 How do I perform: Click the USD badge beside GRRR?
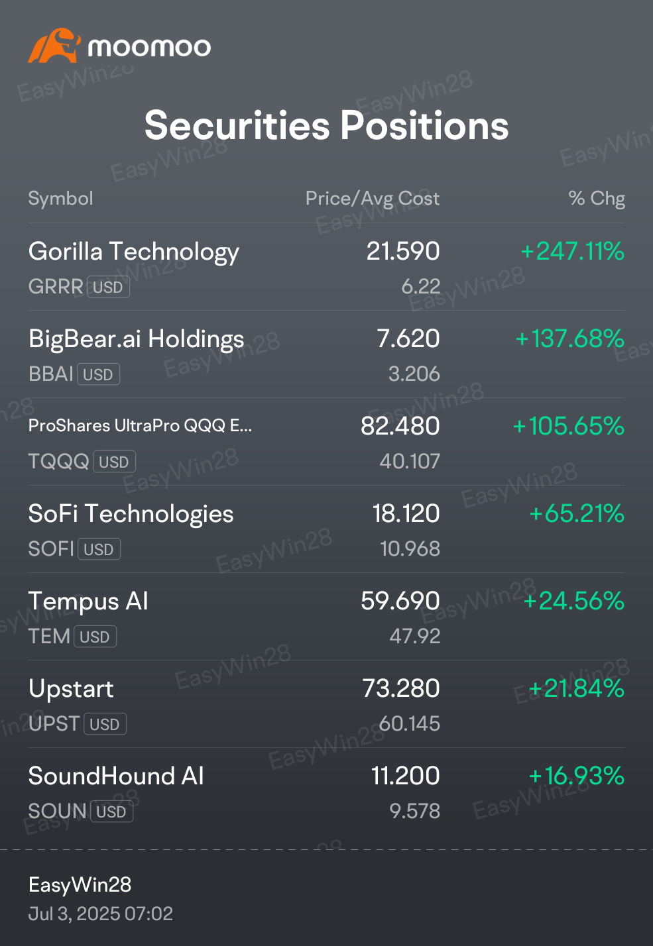coord(108,287)
